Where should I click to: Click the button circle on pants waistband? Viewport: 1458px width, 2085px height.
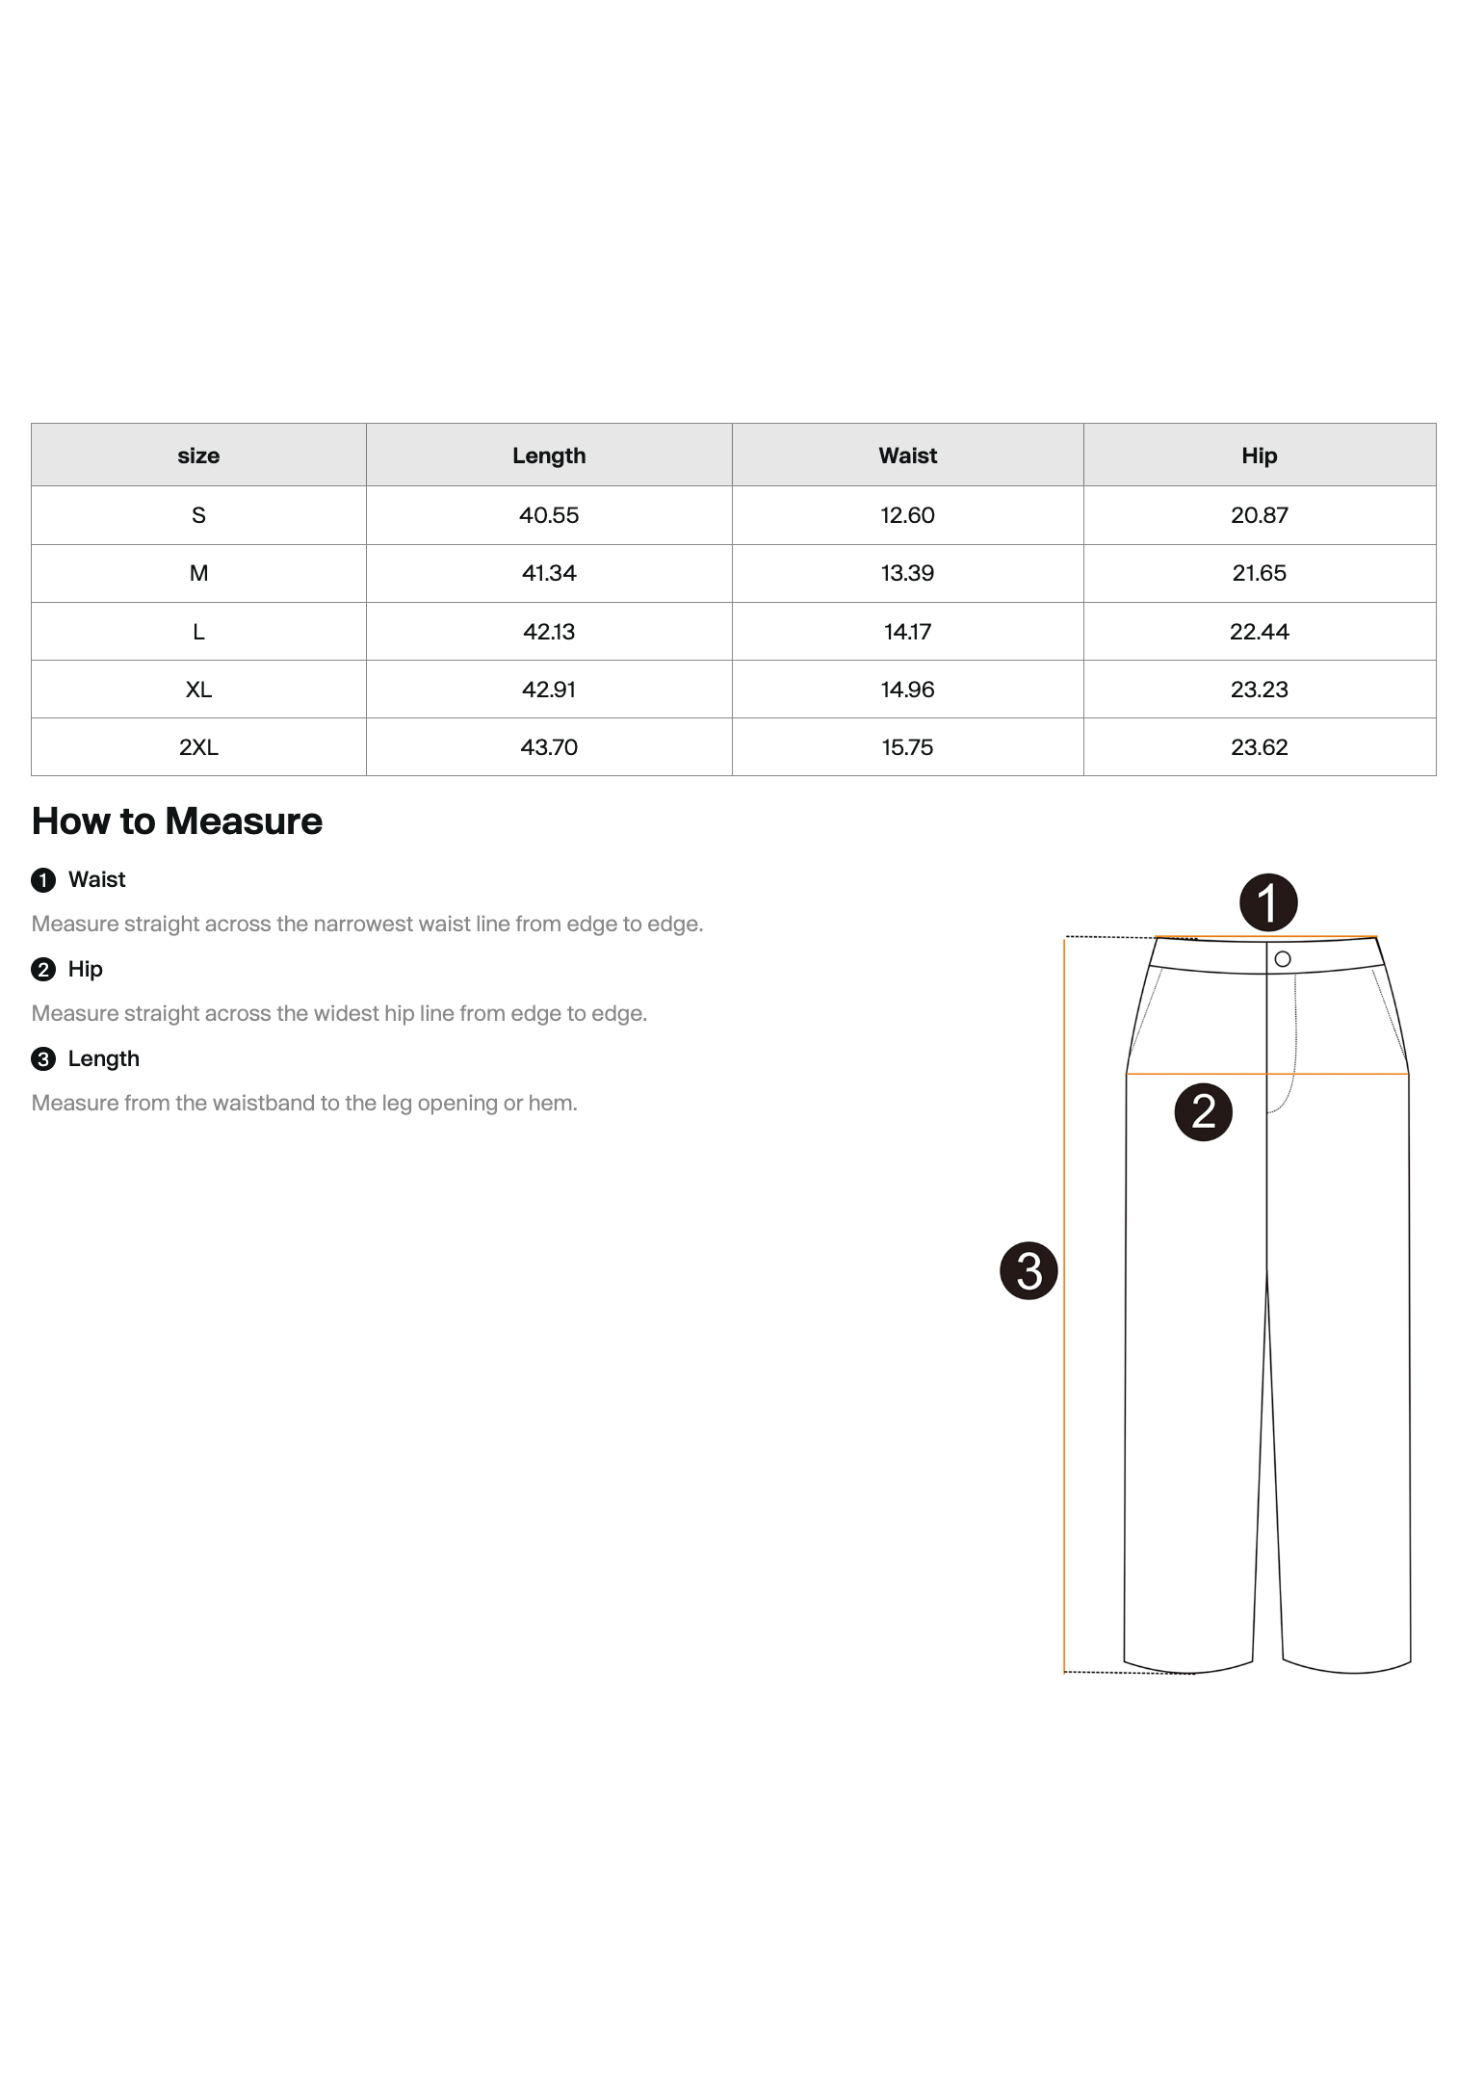[1283, 959]
